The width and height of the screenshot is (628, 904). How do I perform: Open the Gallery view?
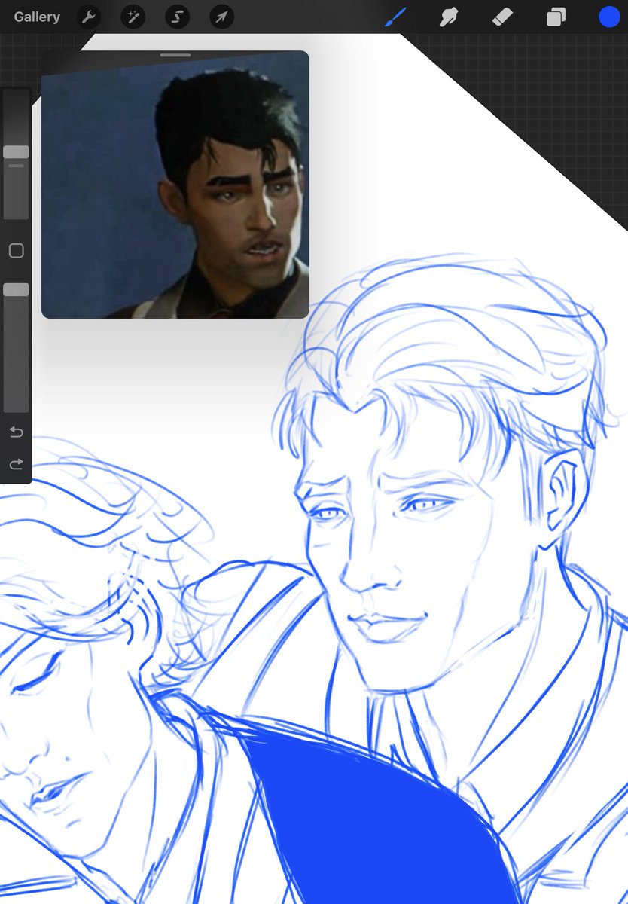click(x=37, y=17)
